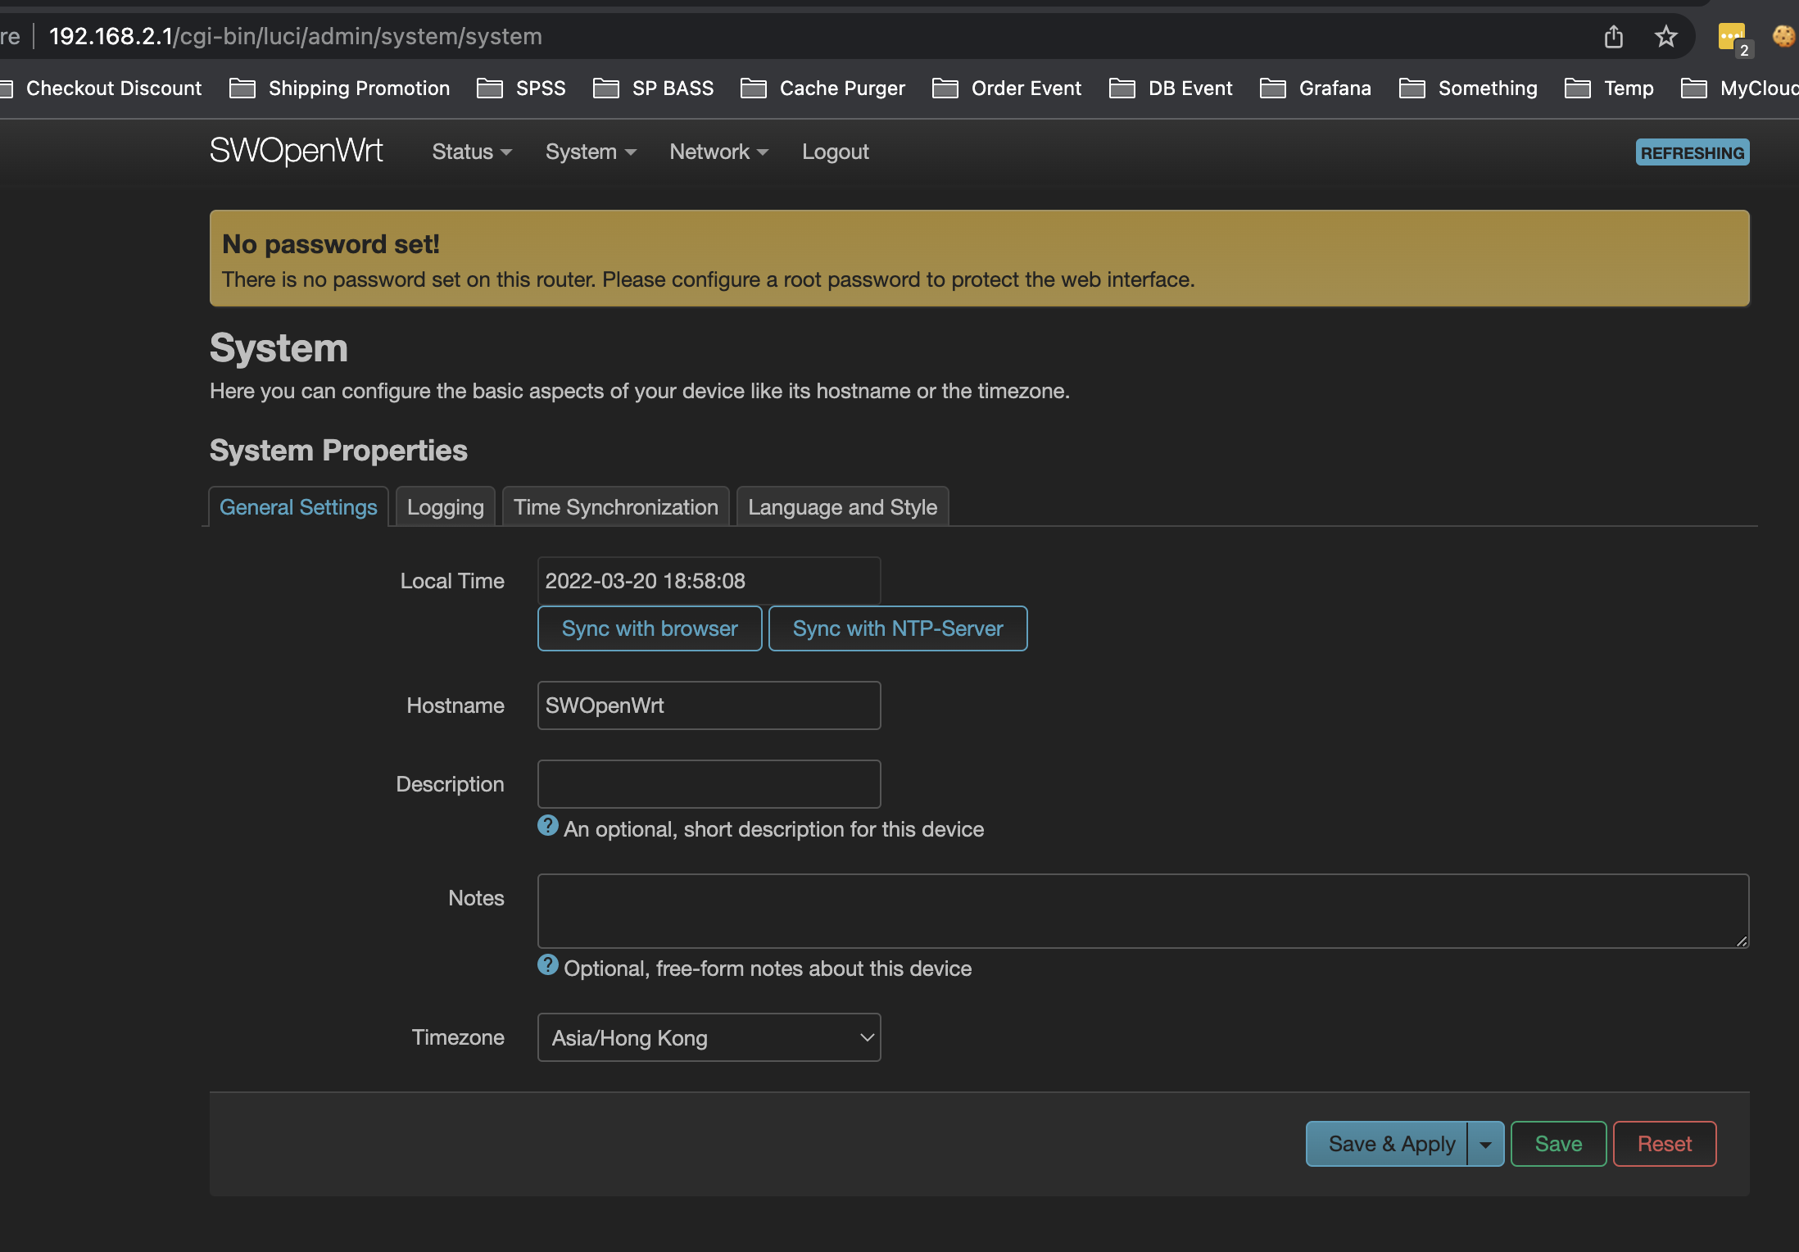Click the Sync with browser button
1799x1252 pixels.
(x=649, y=628)
